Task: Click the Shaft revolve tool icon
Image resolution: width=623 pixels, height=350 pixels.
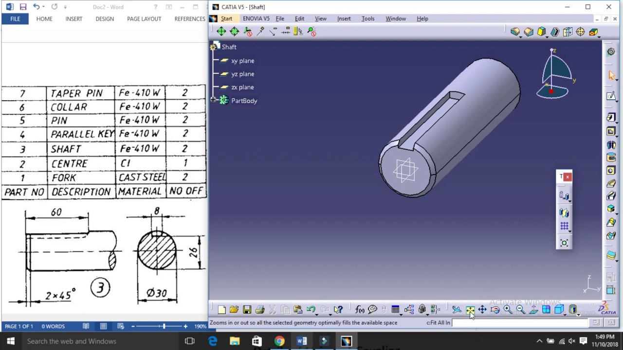Action: (611, 144)
